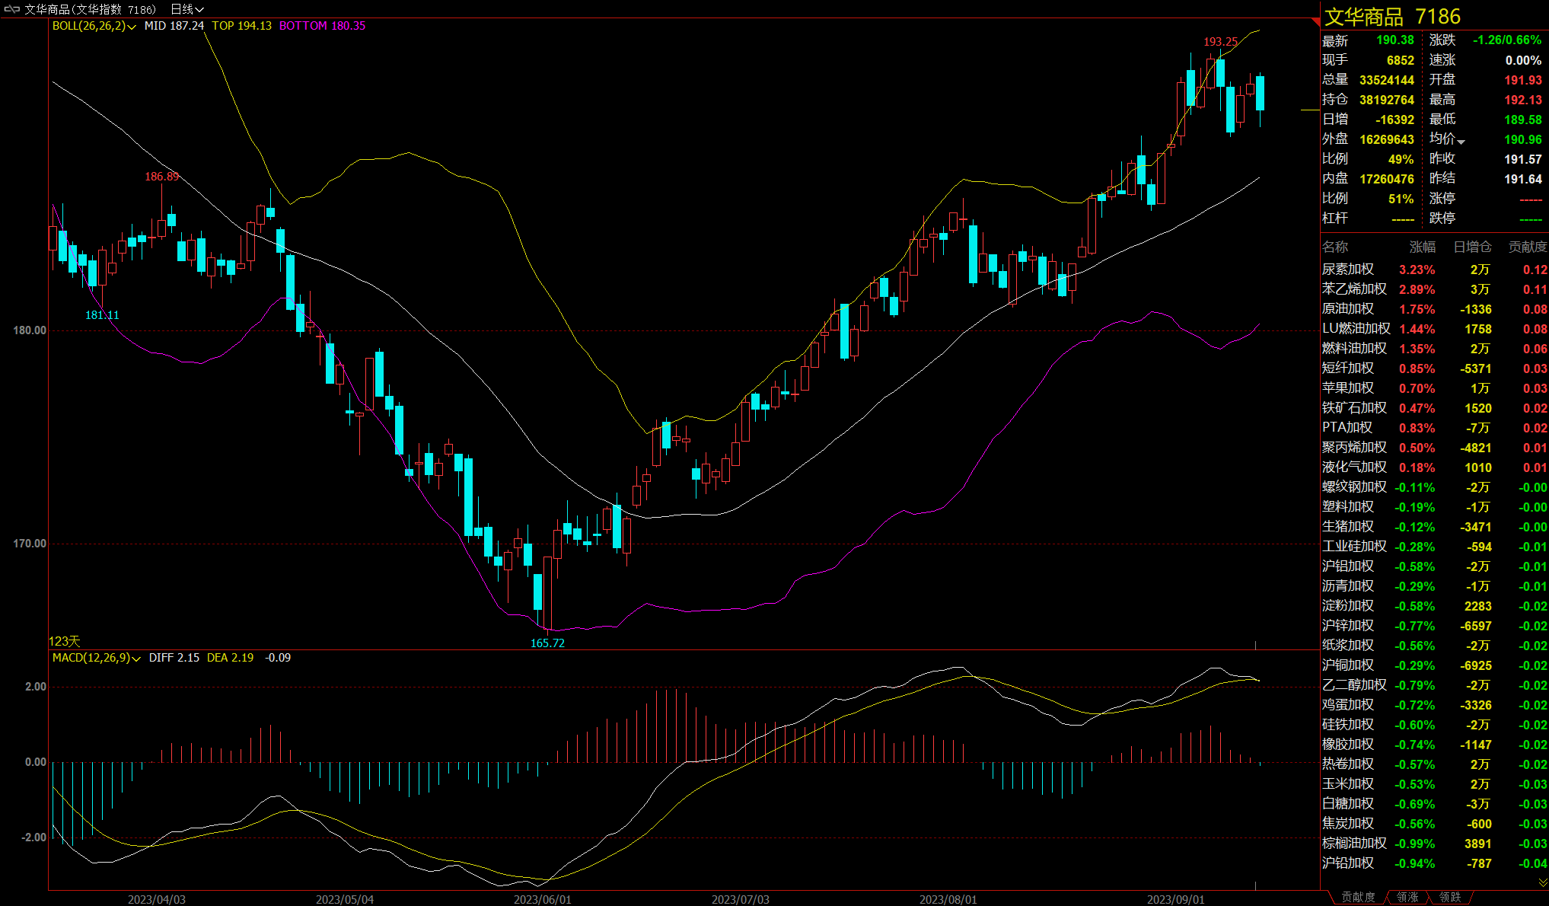Select the 苹果加权 row
Viewport: 1549px width, 906px height.
coord(1435,388)
